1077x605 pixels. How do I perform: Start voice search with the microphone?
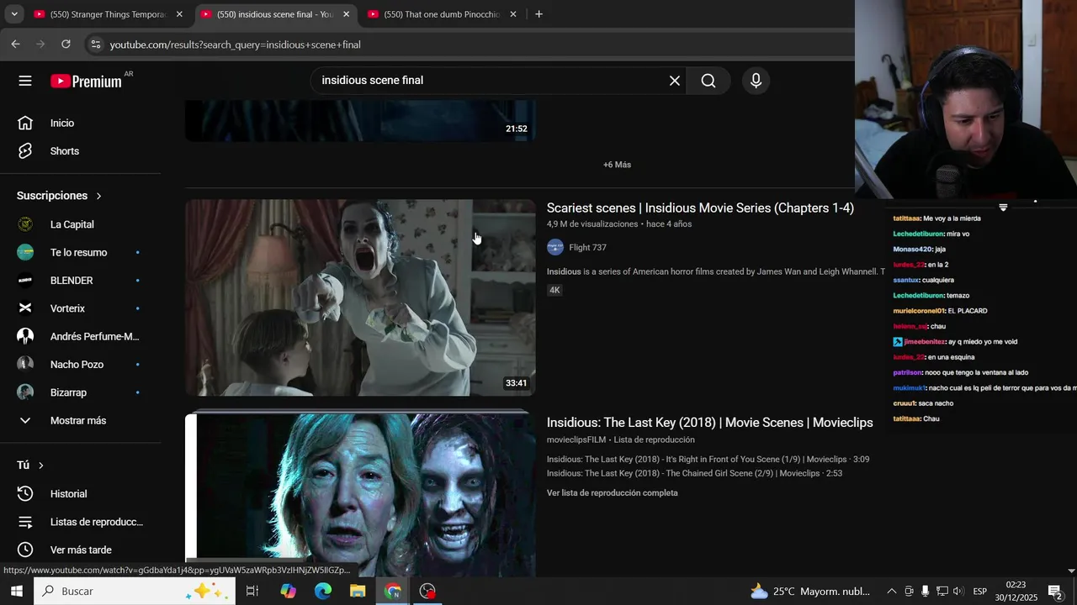756,81
